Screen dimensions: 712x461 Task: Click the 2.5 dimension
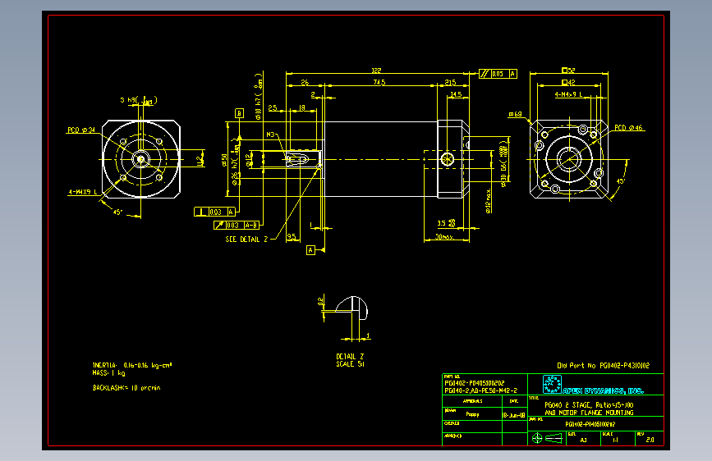click(273, 107)
